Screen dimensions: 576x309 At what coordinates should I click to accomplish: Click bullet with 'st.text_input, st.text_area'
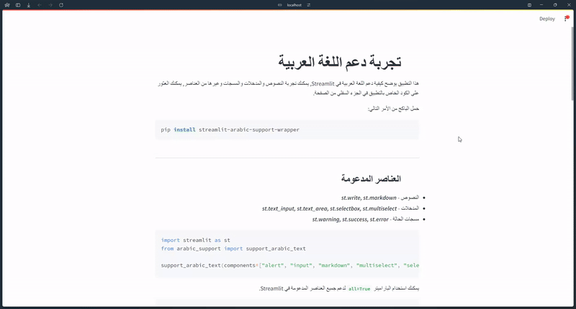point(341,208)
